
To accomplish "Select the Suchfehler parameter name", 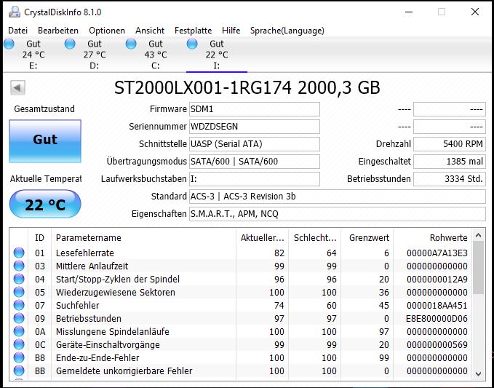I will [78, 306].
